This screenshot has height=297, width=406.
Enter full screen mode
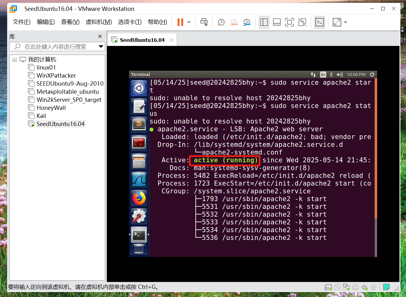tap(289, 22)
